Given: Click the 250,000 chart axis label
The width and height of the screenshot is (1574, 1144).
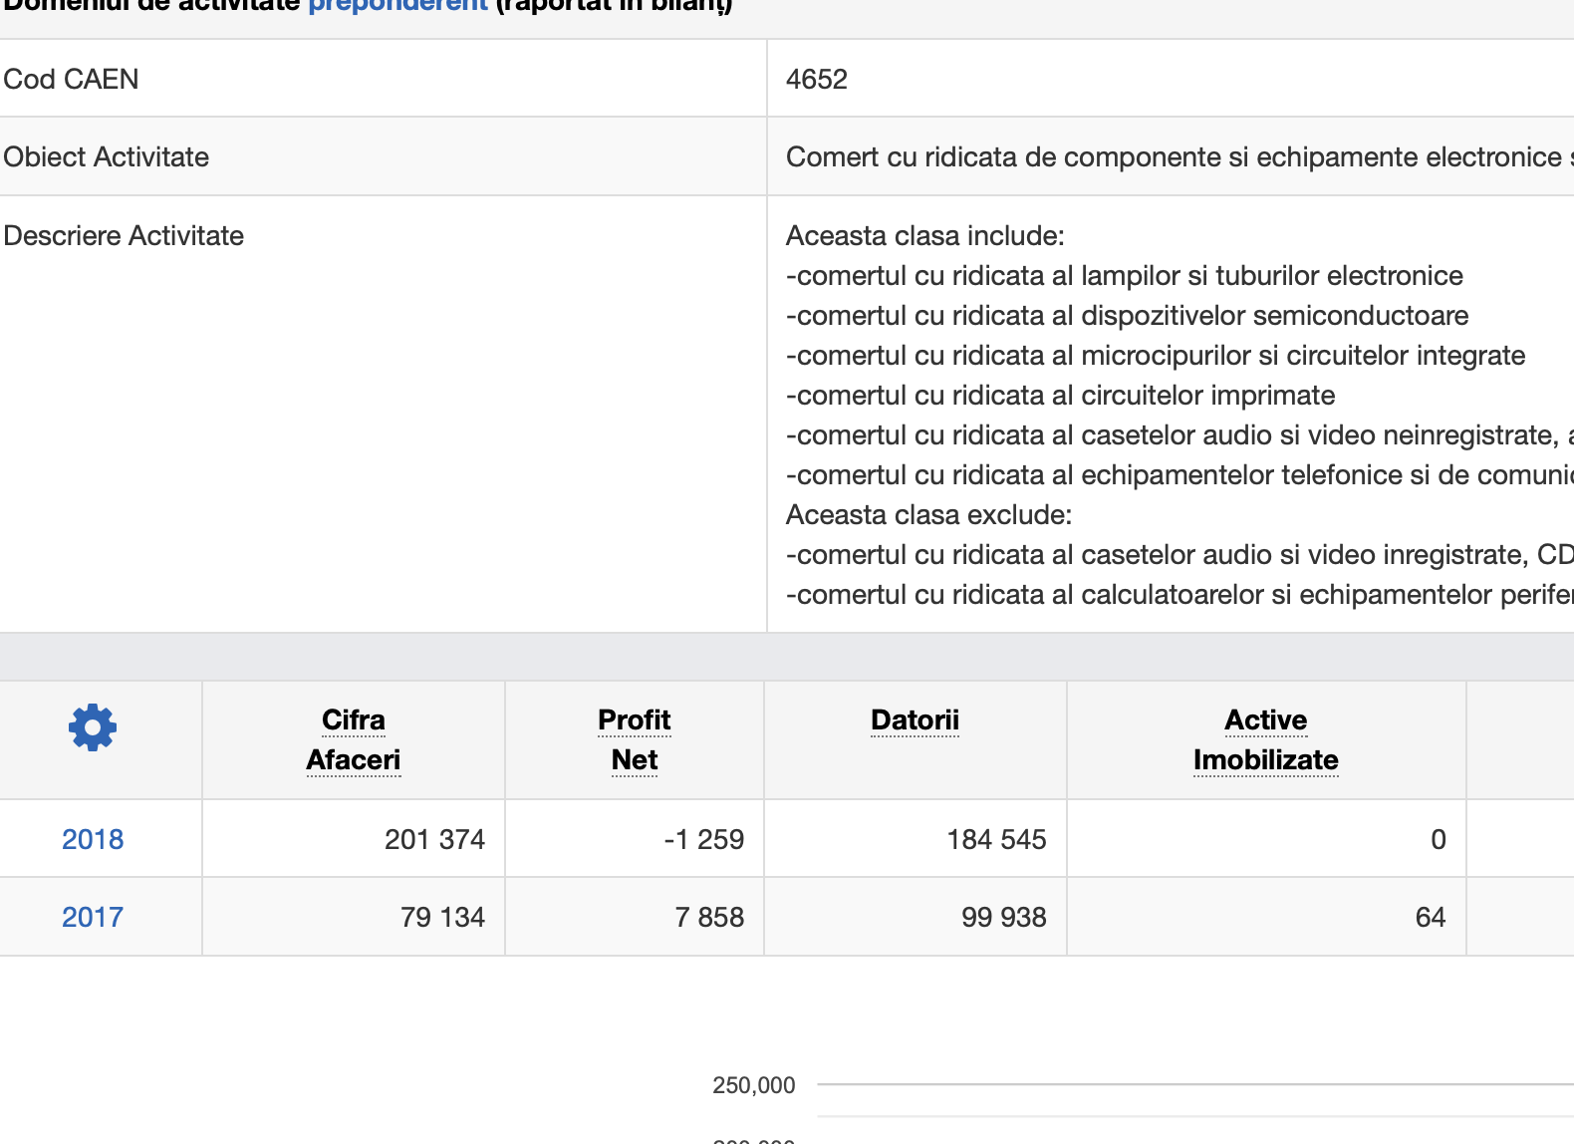Looking at the screenshot, I should point(753,1085).
